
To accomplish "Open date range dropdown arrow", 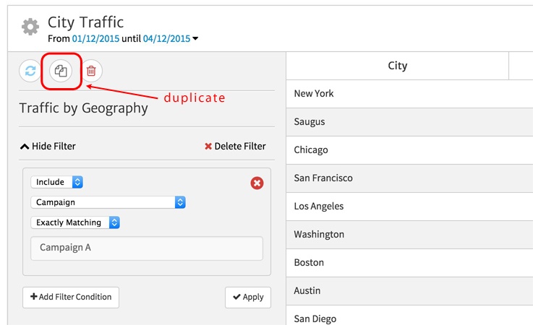I will [195, 39].
